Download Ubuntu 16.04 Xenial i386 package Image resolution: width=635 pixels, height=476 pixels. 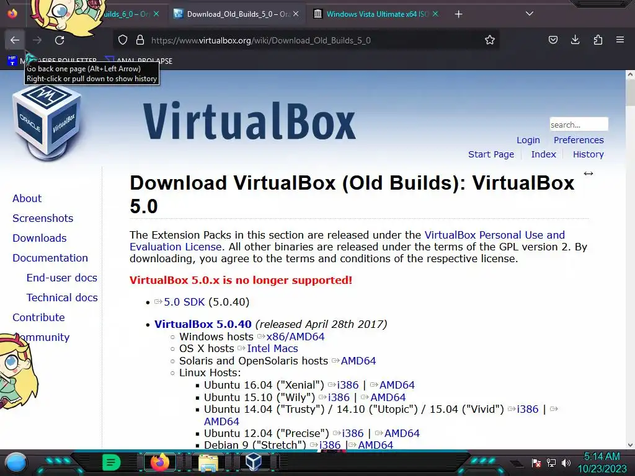[x=348, y=385]
